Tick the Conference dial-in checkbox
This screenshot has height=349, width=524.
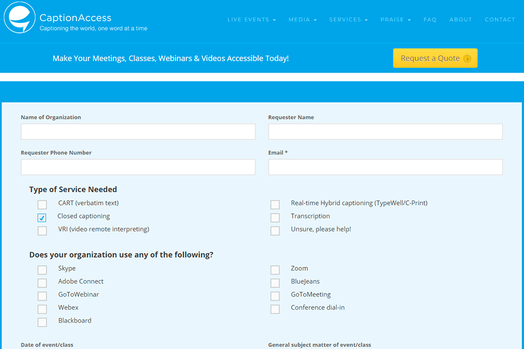click(x=275, y=309)
